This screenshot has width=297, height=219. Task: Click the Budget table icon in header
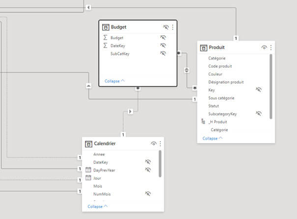click(106, 27)
